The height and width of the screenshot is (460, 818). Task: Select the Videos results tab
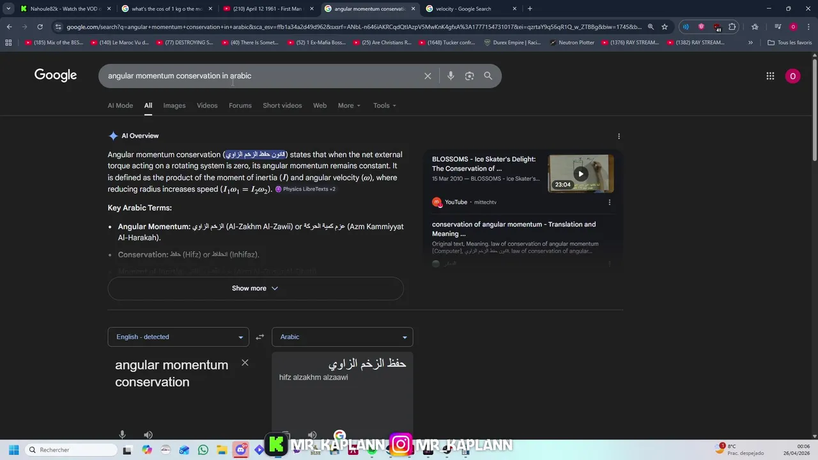[207, 105]
